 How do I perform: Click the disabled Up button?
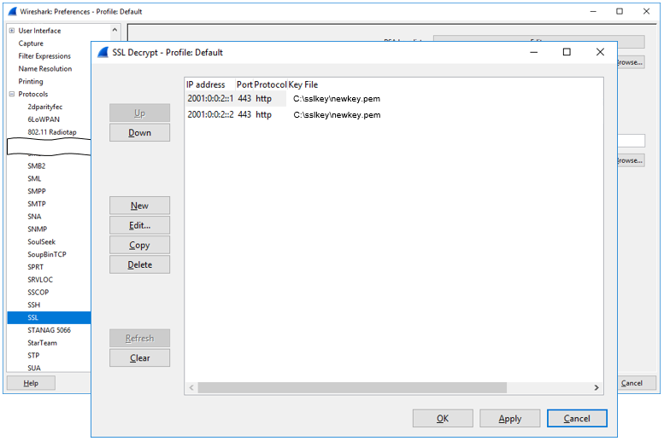[x=140, y=113]
